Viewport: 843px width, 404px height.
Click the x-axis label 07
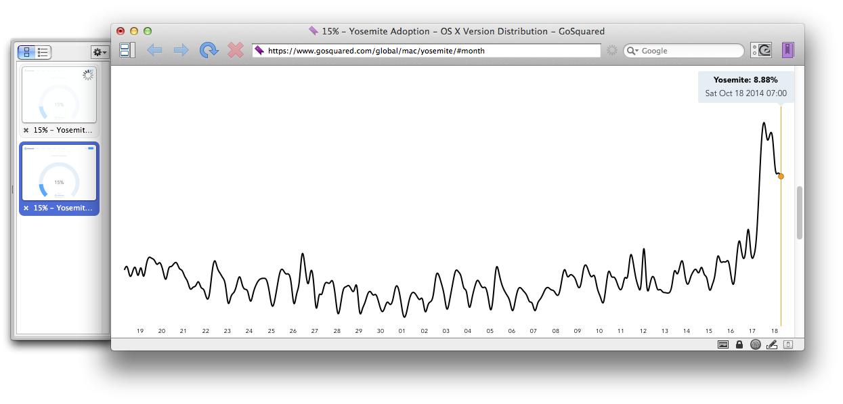tap(534, 331)
